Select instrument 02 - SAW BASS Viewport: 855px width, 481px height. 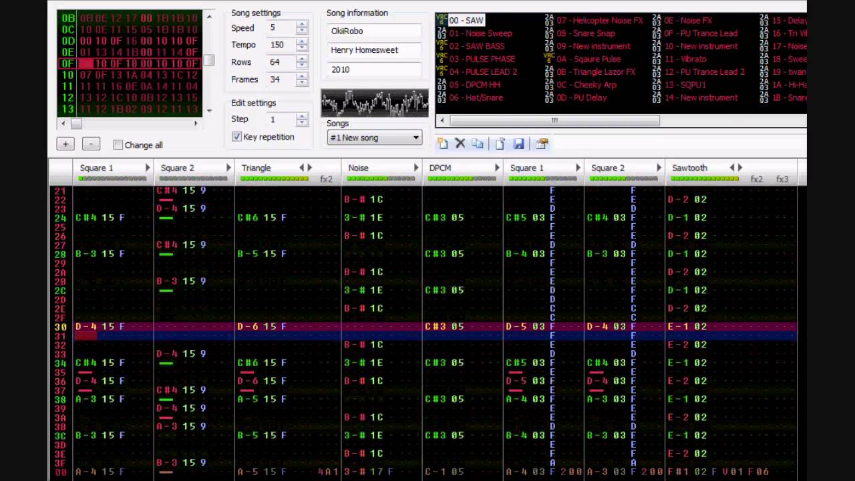pyautogui.click(x=477, y=46)
